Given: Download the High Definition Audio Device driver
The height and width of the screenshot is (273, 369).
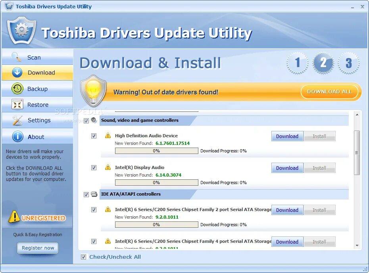Looking at the screenshot, I should [287, 136].
